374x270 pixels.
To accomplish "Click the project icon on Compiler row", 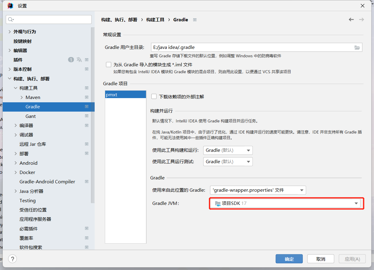I will point(87,125).
